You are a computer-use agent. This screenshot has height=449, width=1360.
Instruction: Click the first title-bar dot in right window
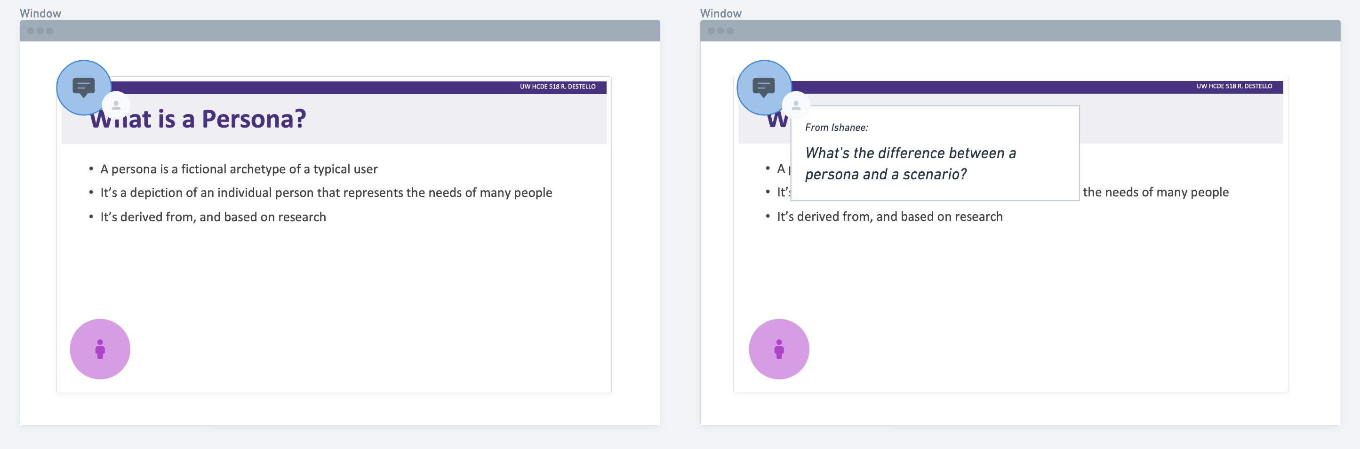pyautogui.click(x=711, y=31)
